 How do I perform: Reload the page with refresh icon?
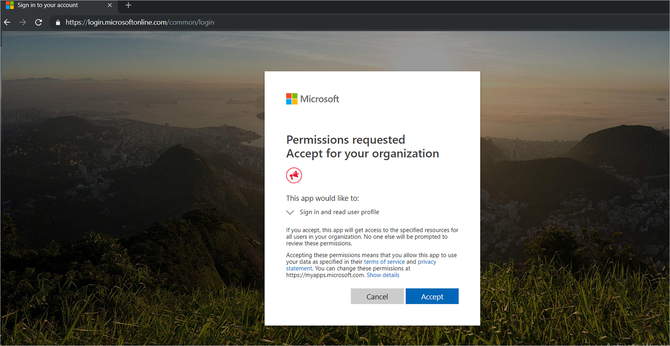tap(38, 22)
